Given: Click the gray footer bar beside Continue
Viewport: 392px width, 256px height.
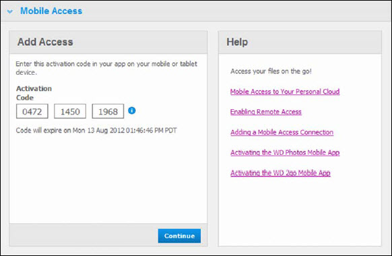Looking at the screenshot, I should pos(84,235).
